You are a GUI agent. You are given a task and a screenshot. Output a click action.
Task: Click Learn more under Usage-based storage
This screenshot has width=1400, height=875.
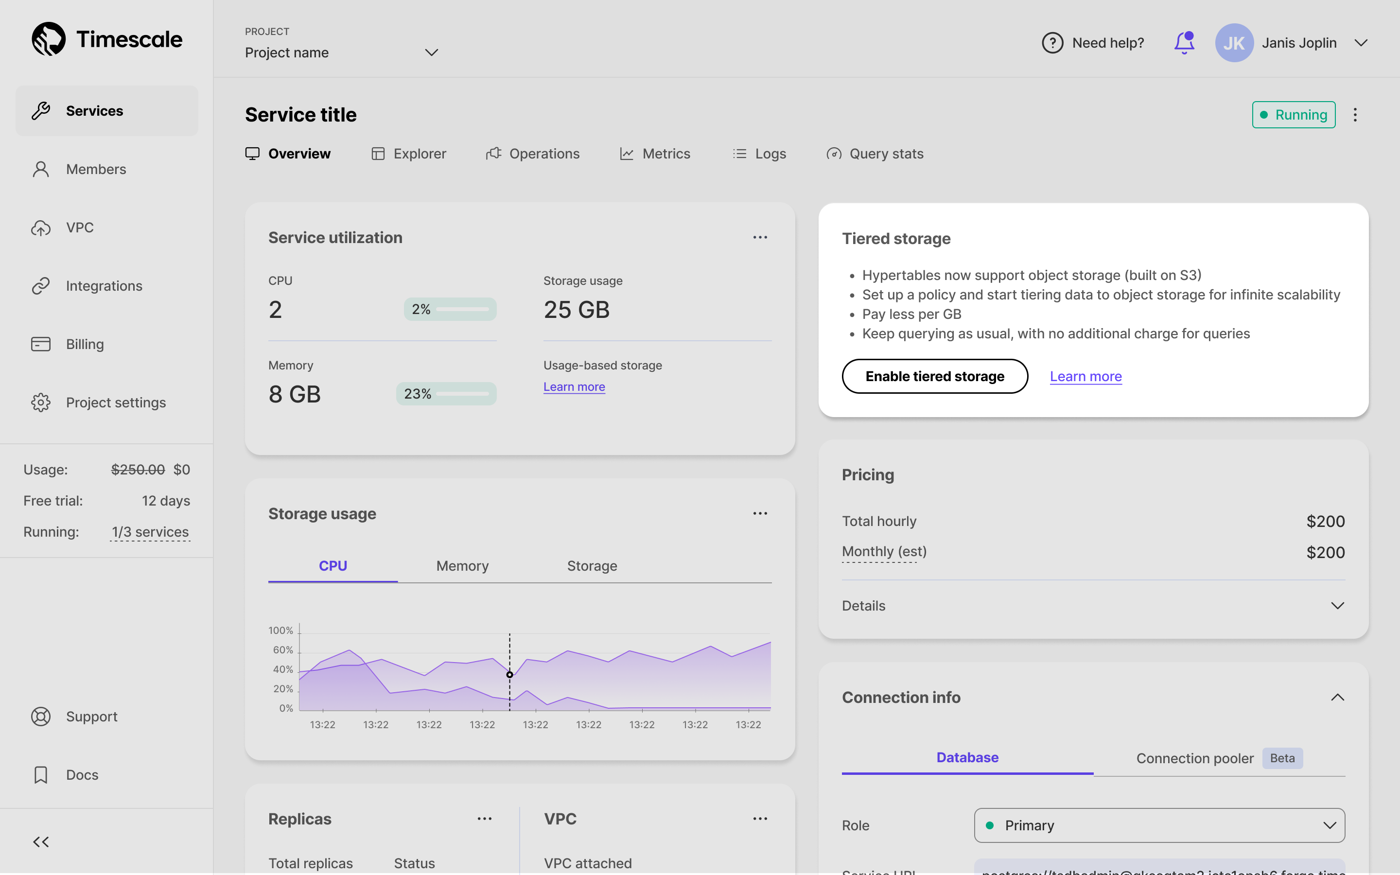click(x=574, y=386)
